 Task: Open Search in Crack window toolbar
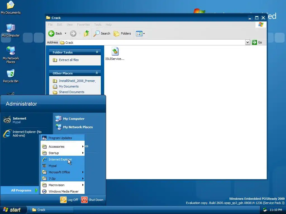pyautogui.click(x=102, y=33)
